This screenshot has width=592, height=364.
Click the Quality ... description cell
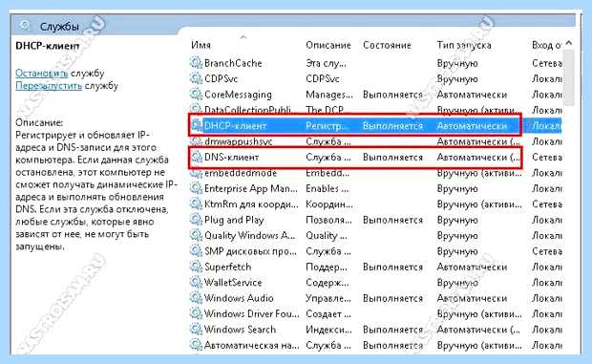click(327, 236)
